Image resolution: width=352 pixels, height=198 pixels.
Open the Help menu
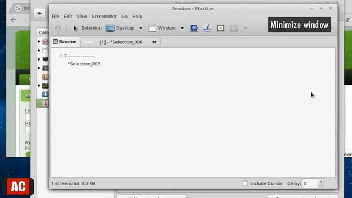click(137, 16)
